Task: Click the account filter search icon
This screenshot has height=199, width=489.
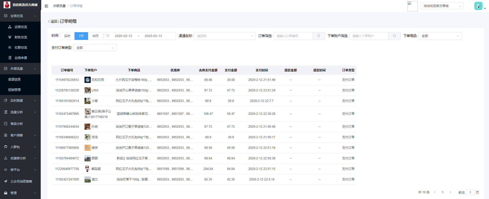Action: tap(394, 36)
